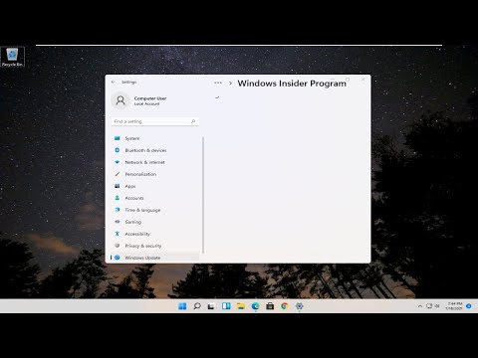The width and height of the screenshot is (478, 358).
Task: Click Settings gear on taskbar
Action: pyautogui.click(x=299, y=306)
